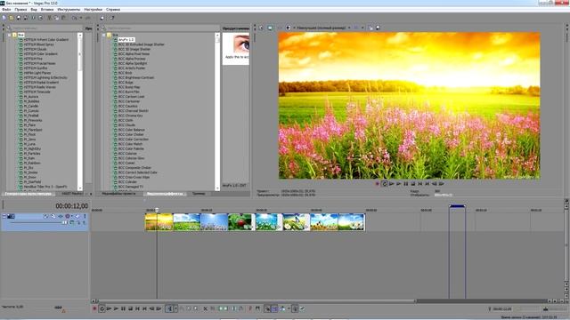570x320 pixels.
Task: Open Project Video Properties in the preview toolbar
Action: [261, 28]
